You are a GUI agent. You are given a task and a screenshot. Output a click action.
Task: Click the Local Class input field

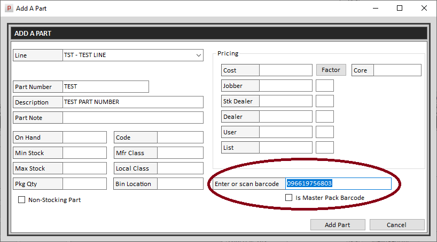pyautogui.click(x=181, y=168)
